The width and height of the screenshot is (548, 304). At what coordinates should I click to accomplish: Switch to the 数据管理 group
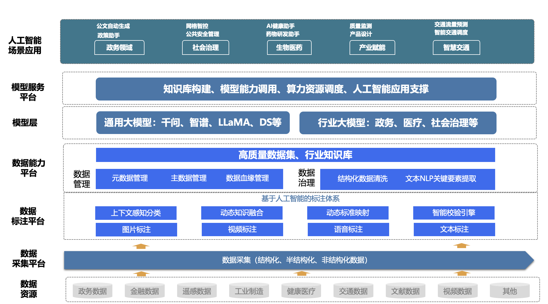tap(82, 178)
